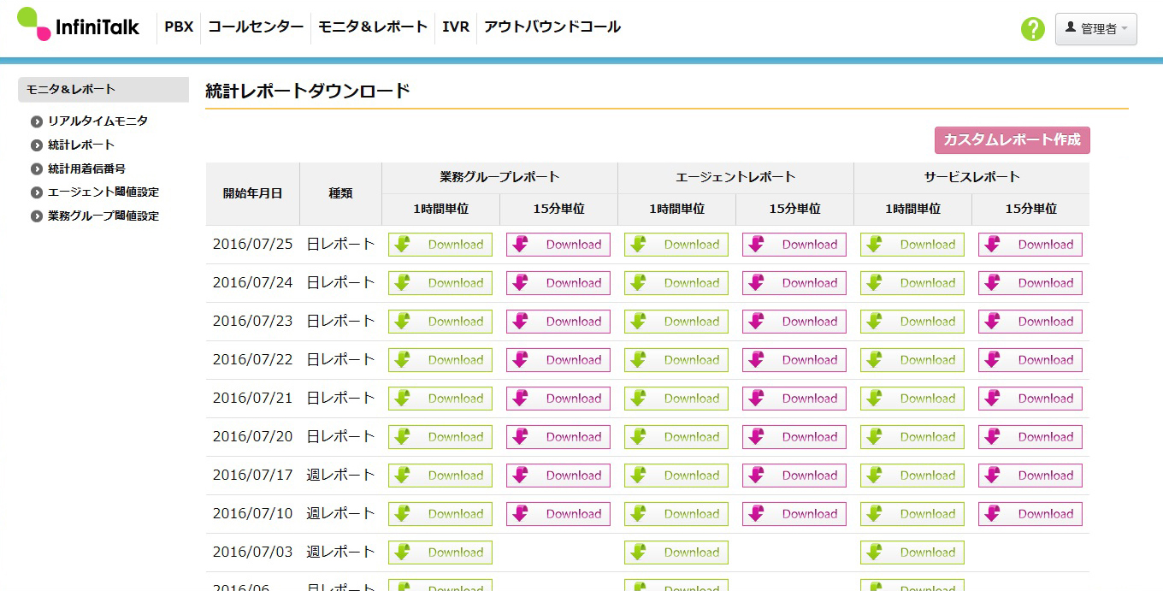Open the アウトバウンドコール menu

[552, 27]
